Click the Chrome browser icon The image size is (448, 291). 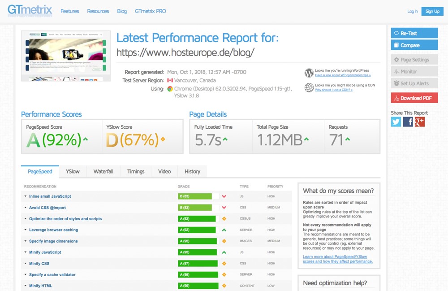170,89
